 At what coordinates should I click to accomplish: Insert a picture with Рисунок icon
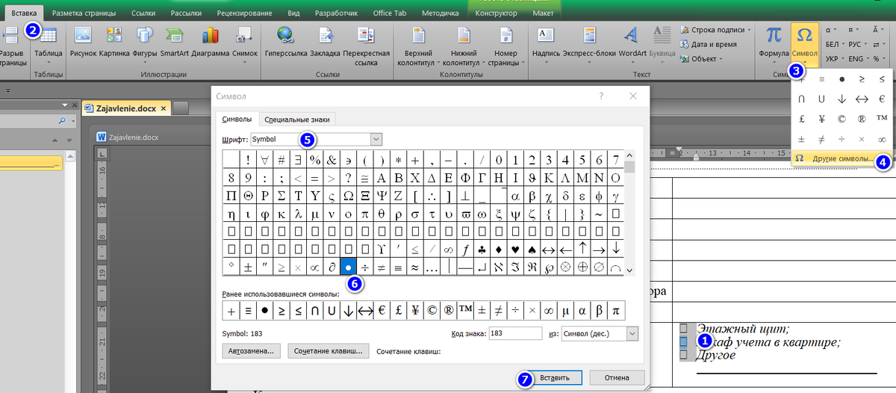83,42
